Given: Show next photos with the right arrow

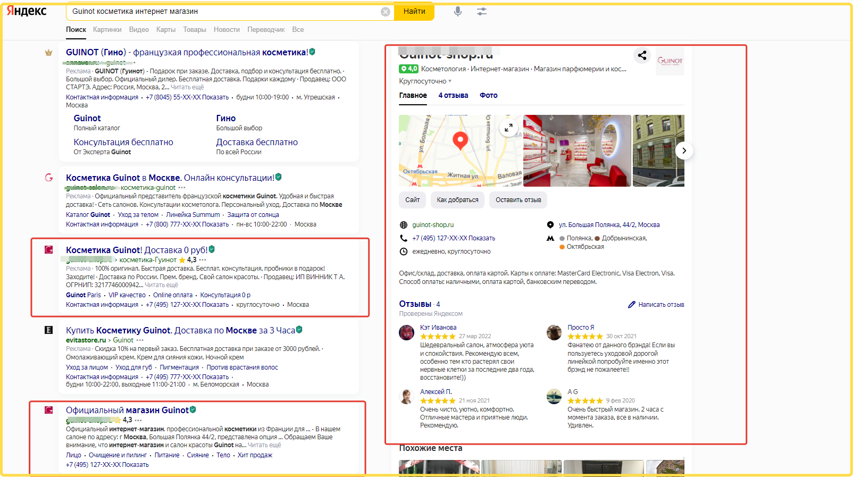Looking at the screenshot, I should coord(684,150).
